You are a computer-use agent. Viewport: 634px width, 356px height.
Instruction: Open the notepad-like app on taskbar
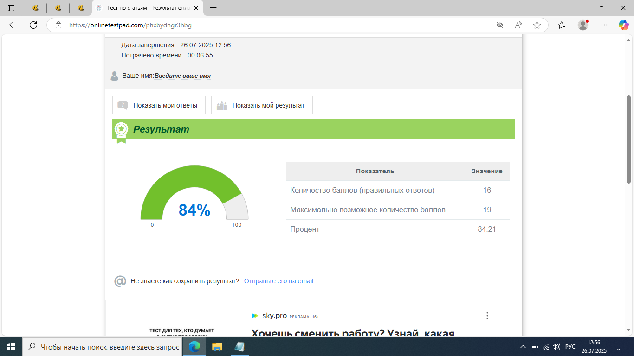pos(239,347)
